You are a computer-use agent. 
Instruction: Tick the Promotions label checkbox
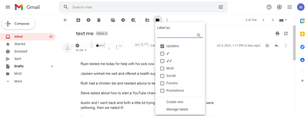[x=162, y=91]
